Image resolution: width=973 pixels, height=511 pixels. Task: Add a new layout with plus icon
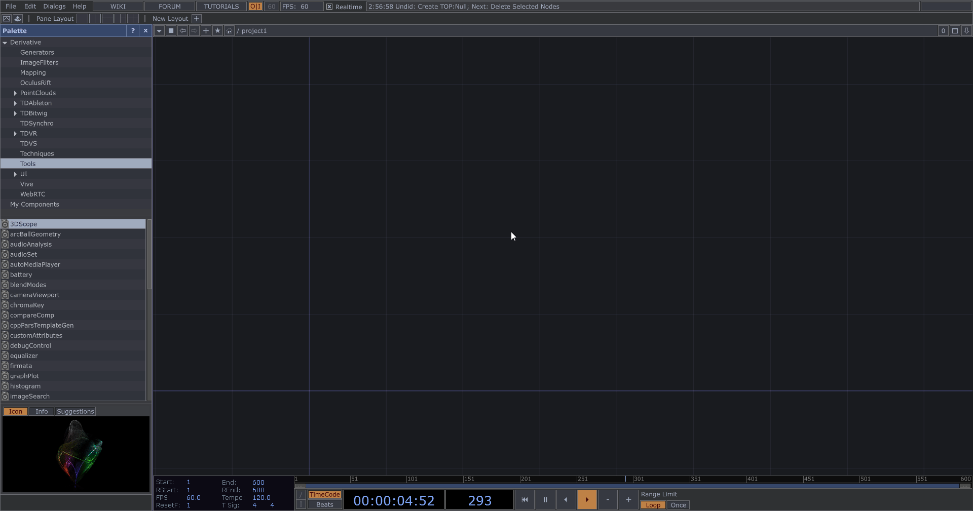(197, 19)
